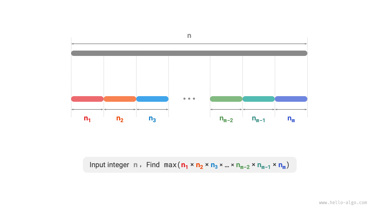Click the red n1 segment bar
This screenshot has width=379, height=213.
[87, 99]
